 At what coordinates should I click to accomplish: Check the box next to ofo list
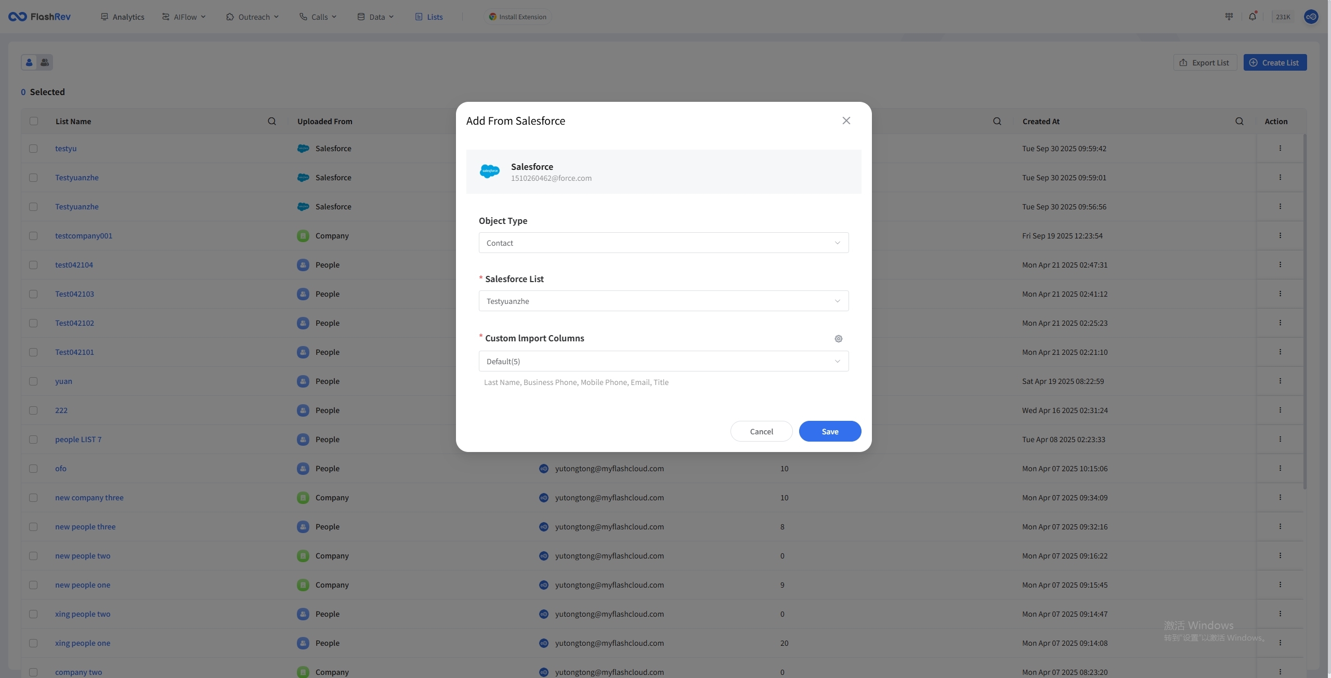pyautogui.click(x=33, y=469)
